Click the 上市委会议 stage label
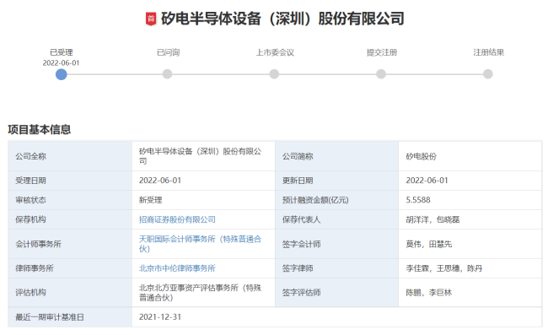 click(x=275, y=52)
